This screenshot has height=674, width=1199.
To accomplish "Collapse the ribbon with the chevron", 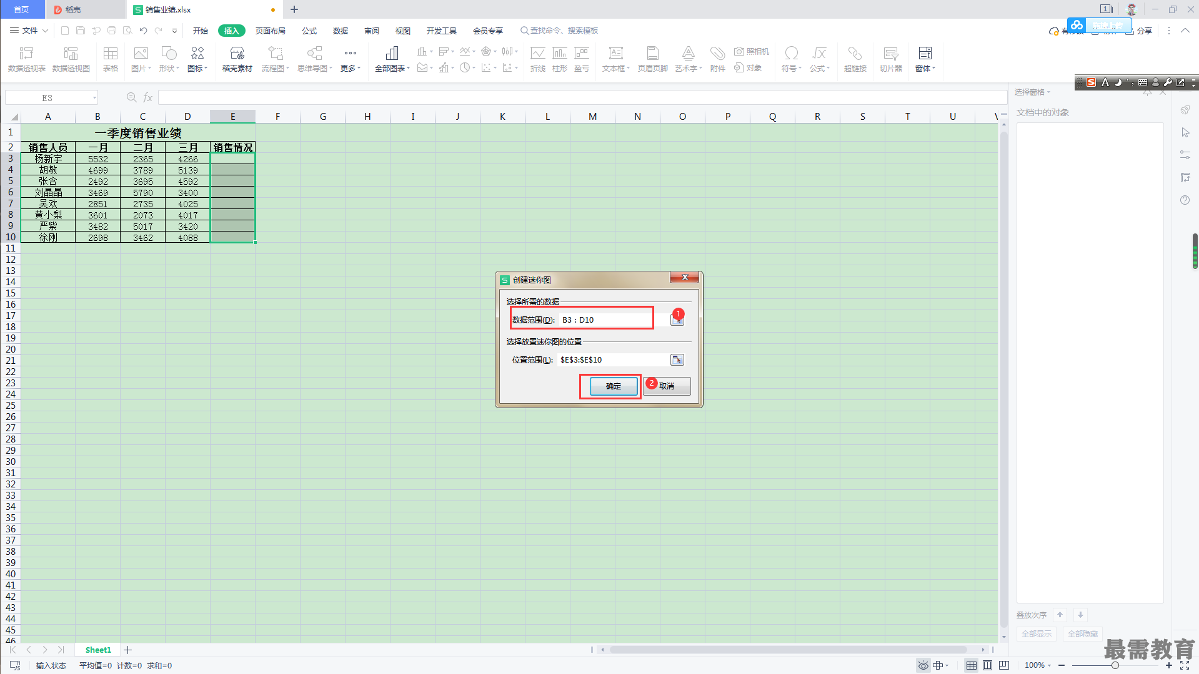I will click(1185, 31).
